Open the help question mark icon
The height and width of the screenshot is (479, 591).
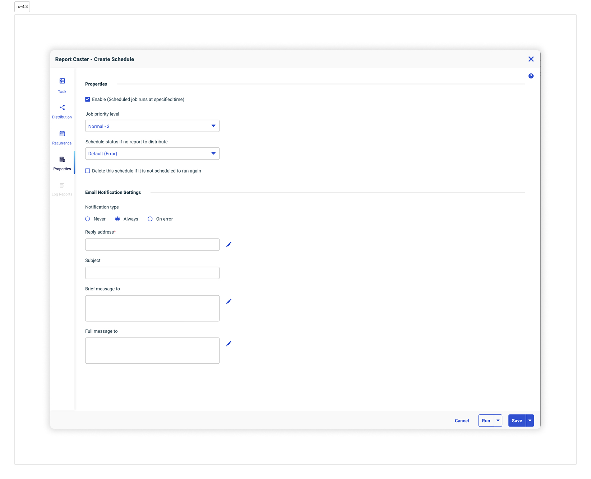531,76
